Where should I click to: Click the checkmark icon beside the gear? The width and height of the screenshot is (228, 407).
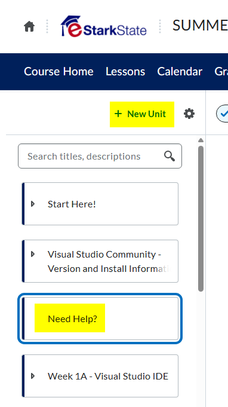pyautogui.click(x=223, y=114)
